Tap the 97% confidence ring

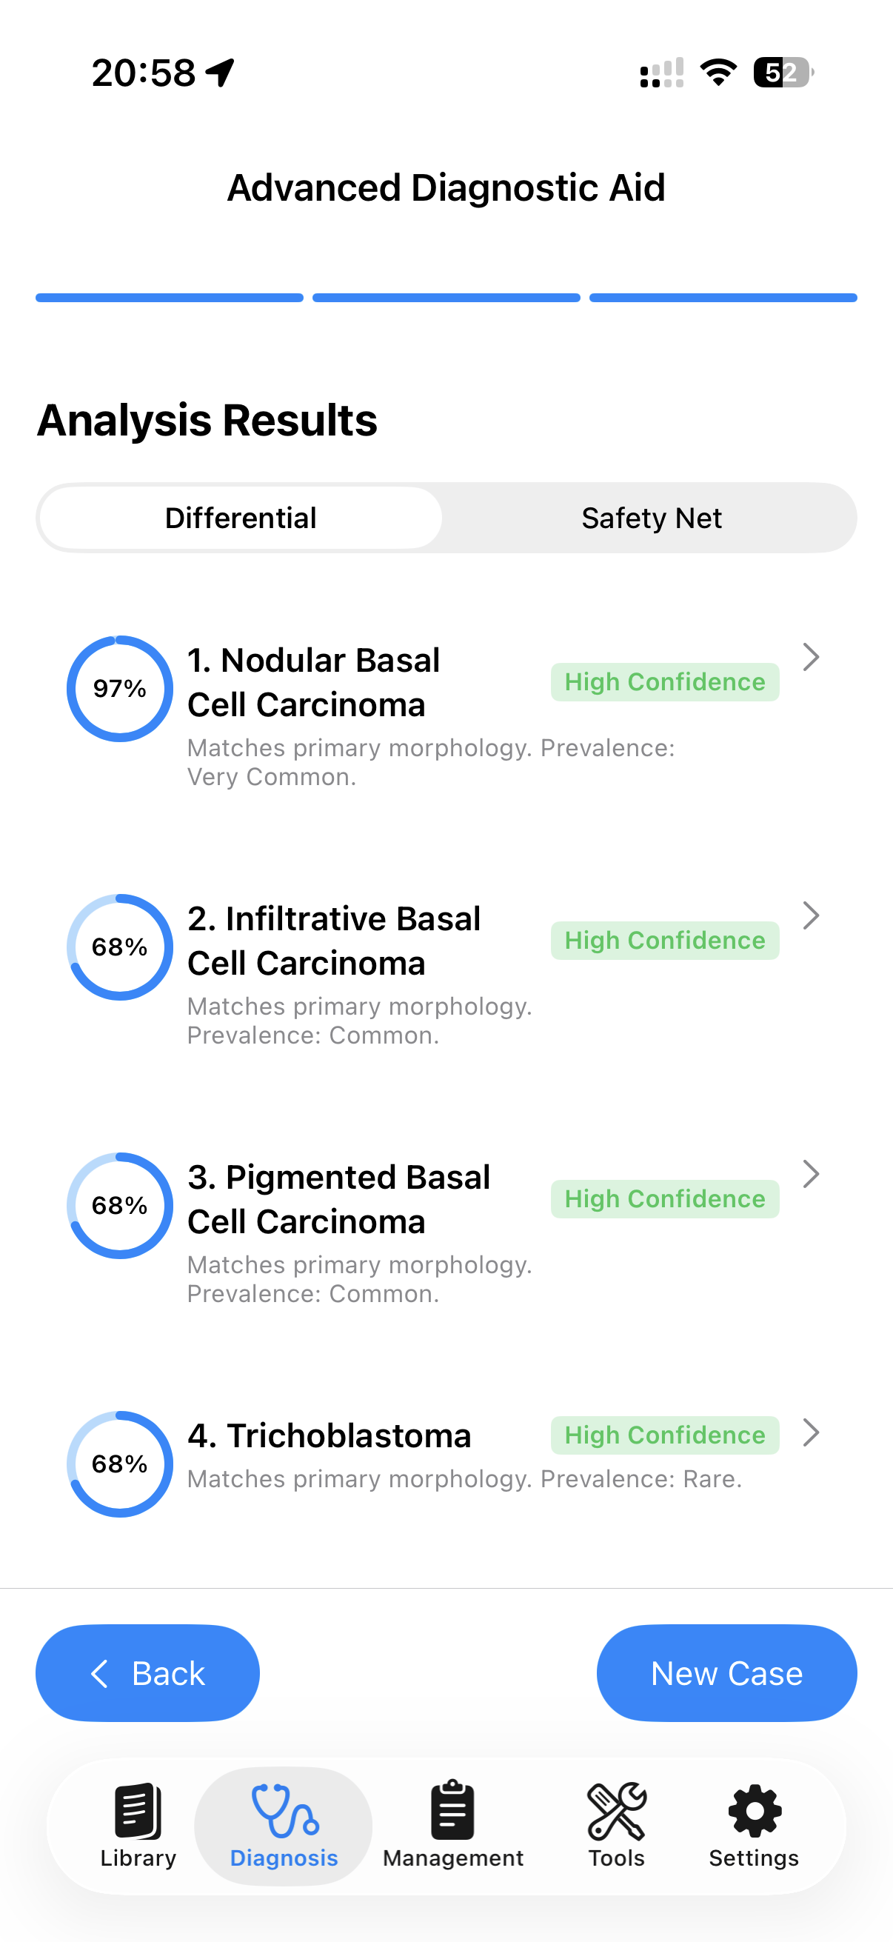click(120, 689)
